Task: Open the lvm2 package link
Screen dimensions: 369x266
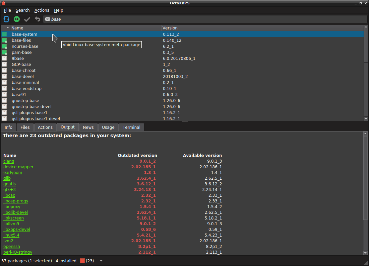Action: pyautogui.click(x=8, y=241)
